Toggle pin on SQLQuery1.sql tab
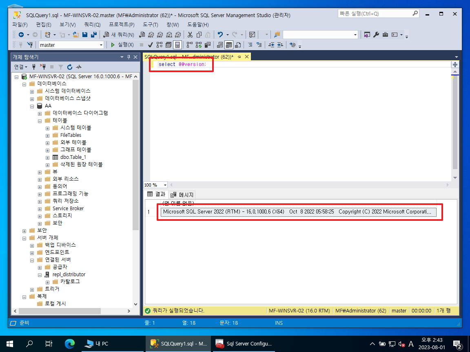This screenshot has height=352, width=470. pos(239,57)
